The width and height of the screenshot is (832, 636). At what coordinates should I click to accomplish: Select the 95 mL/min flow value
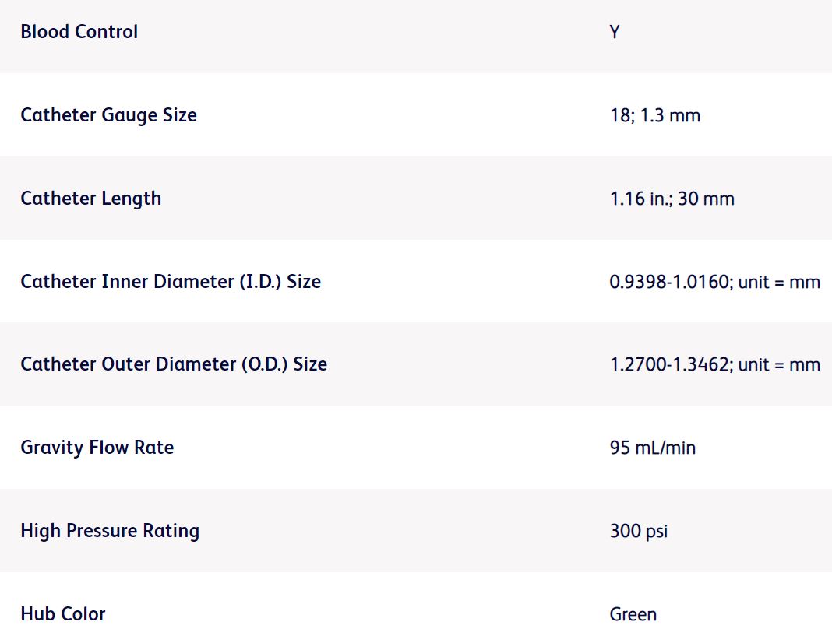click(653, 448)
